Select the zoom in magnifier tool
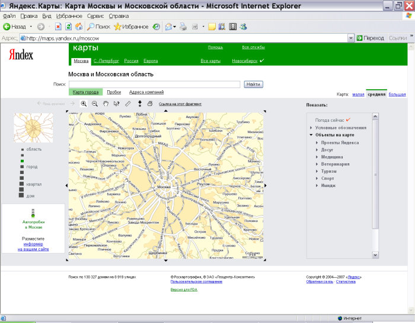This screenshot has height=323, width=415. (84, 104)
